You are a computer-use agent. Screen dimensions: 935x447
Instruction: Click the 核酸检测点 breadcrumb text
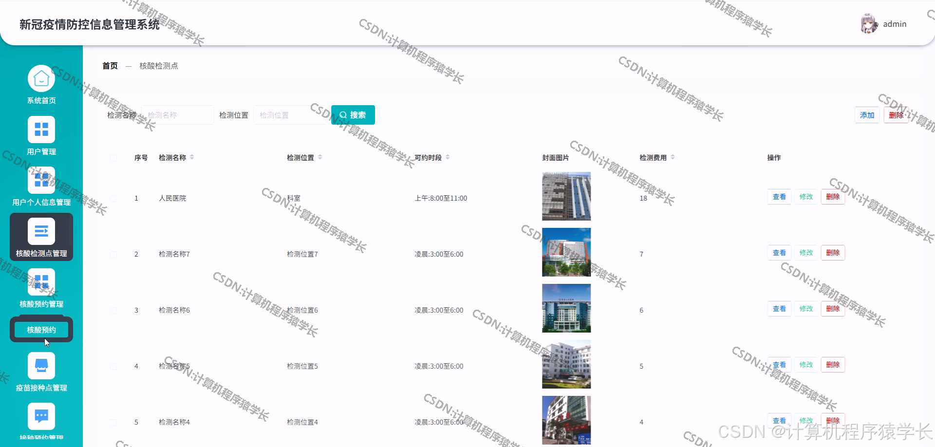pos(159,66)
